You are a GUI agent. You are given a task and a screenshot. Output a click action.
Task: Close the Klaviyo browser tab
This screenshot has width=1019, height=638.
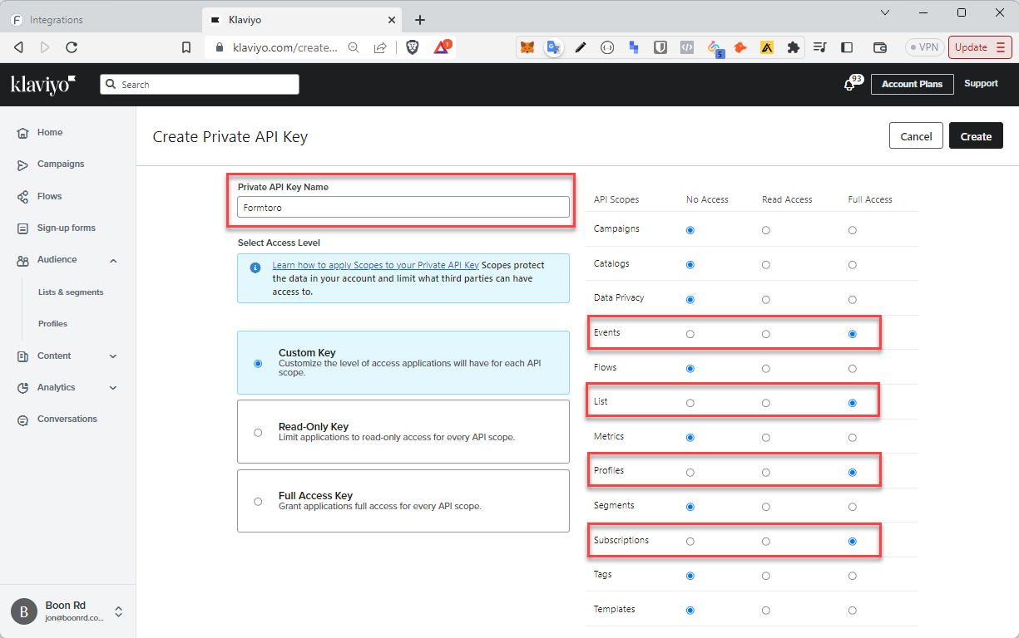pos(392,20)
